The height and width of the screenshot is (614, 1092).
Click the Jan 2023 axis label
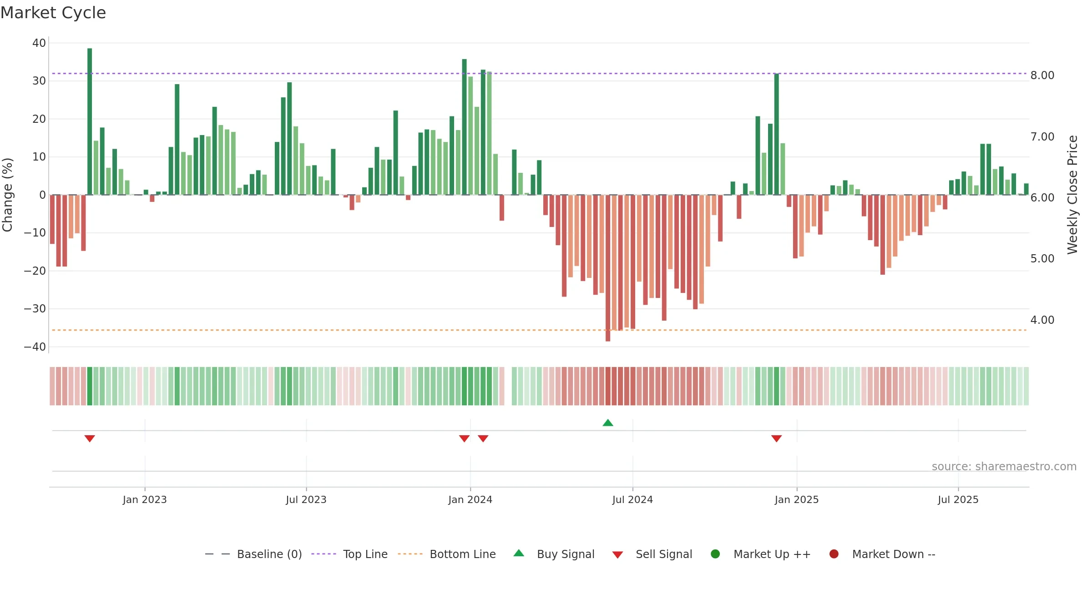145,499
